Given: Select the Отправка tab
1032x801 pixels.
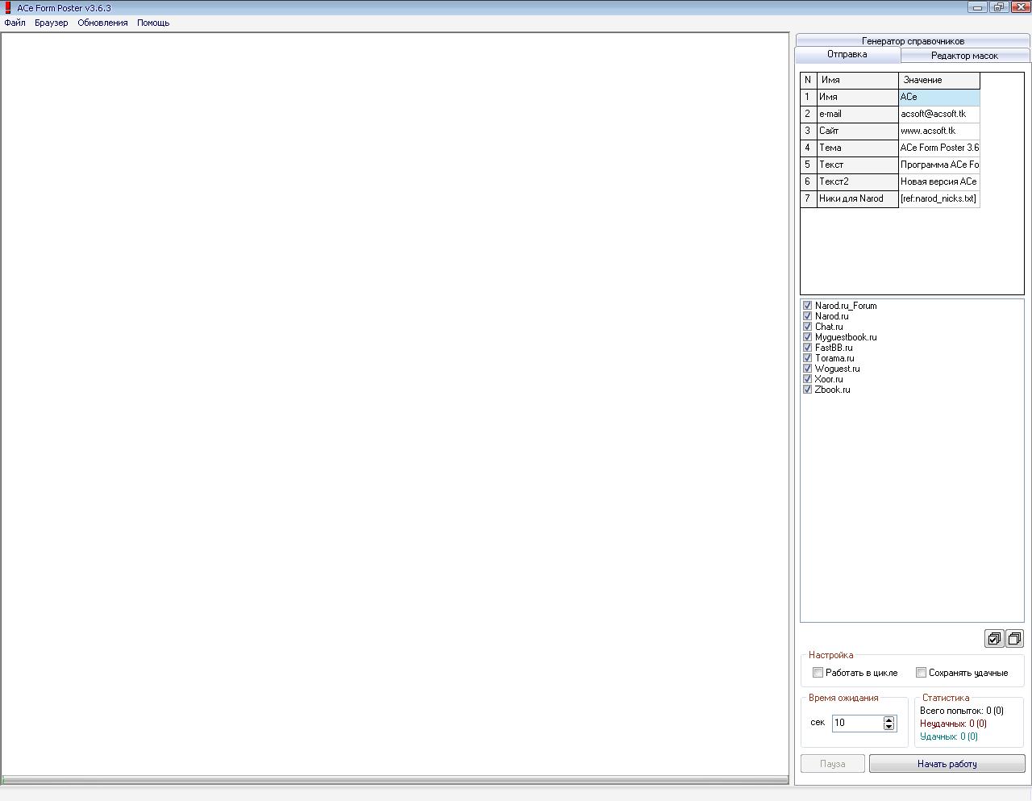Looking at the screenshot, I should pos(847,55).
